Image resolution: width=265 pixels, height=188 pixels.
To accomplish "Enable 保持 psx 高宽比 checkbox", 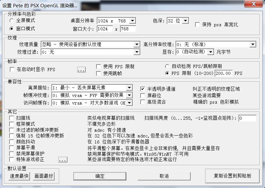I will pos(197,25).
